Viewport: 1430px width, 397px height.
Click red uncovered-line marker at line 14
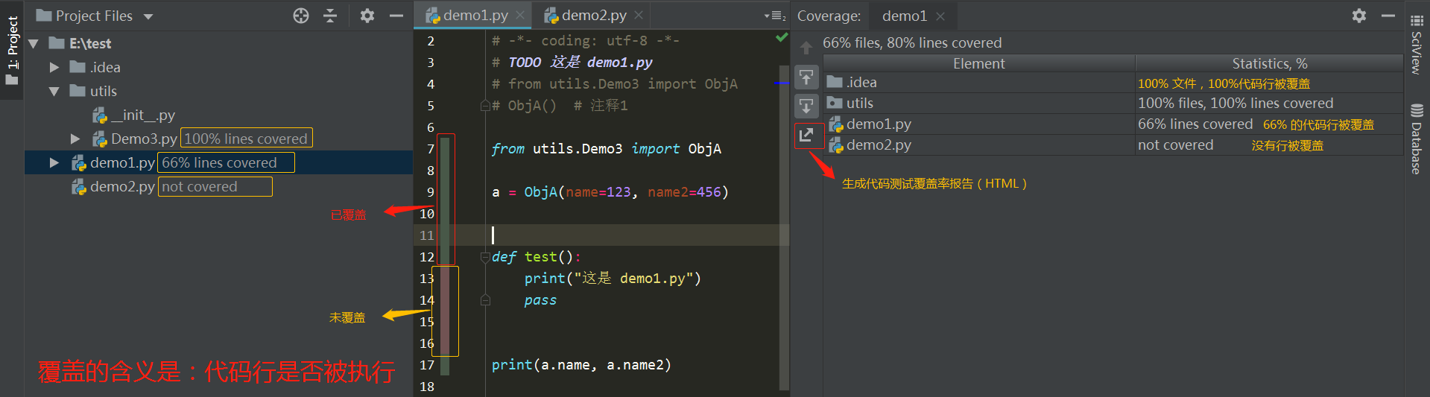(x=445, y=300)
